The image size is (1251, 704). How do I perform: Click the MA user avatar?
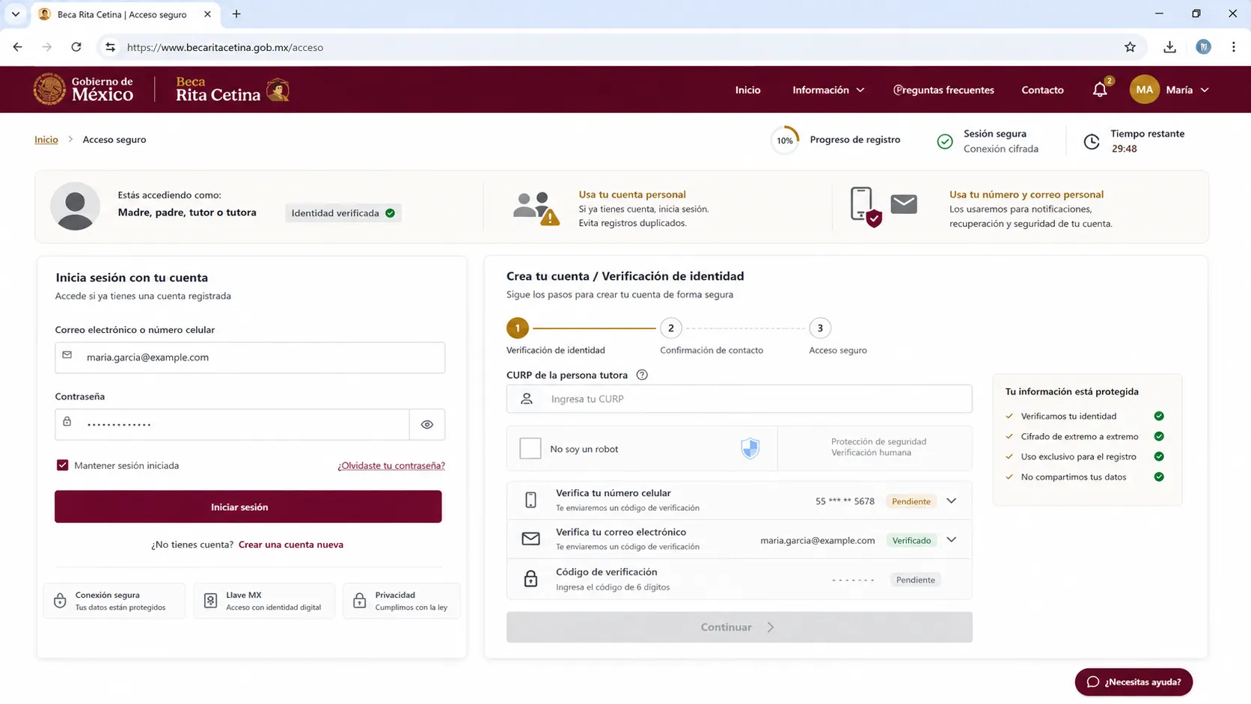1144,90
